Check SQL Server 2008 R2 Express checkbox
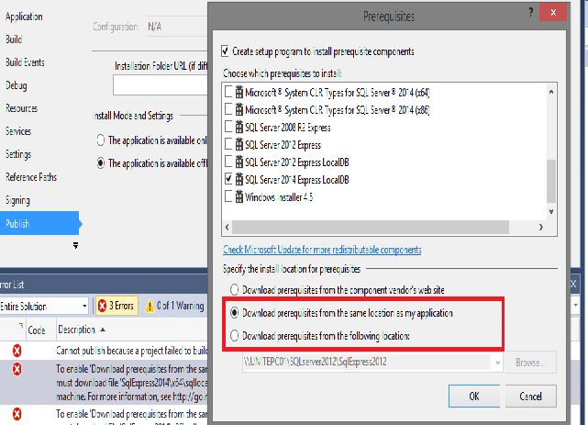 [x=228, y=127]
